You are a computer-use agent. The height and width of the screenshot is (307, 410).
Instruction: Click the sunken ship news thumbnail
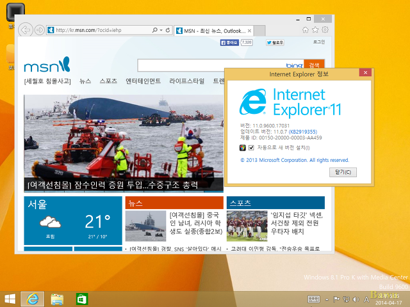[x=145, y=226]
